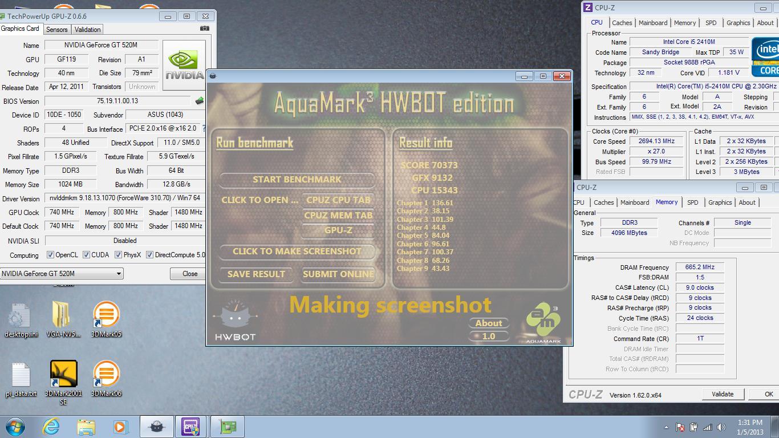This screenshot has height=438, width=779.
Task: Click the CAS# Latency 9.0 clocks value
Action: pyautogui.click(x=700, y=288)
